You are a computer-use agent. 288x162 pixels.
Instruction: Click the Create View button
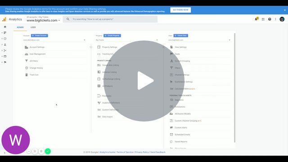tap(181, 36)
